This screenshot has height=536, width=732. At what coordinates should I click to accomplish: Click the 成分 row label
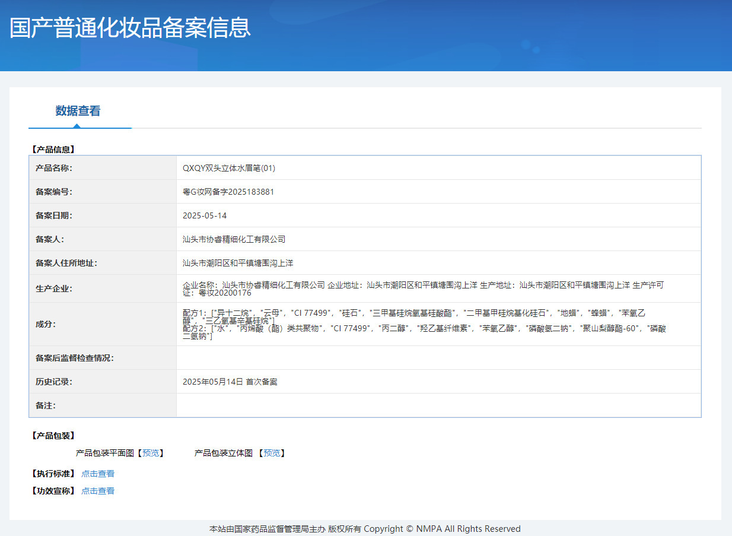coord(46,324)
